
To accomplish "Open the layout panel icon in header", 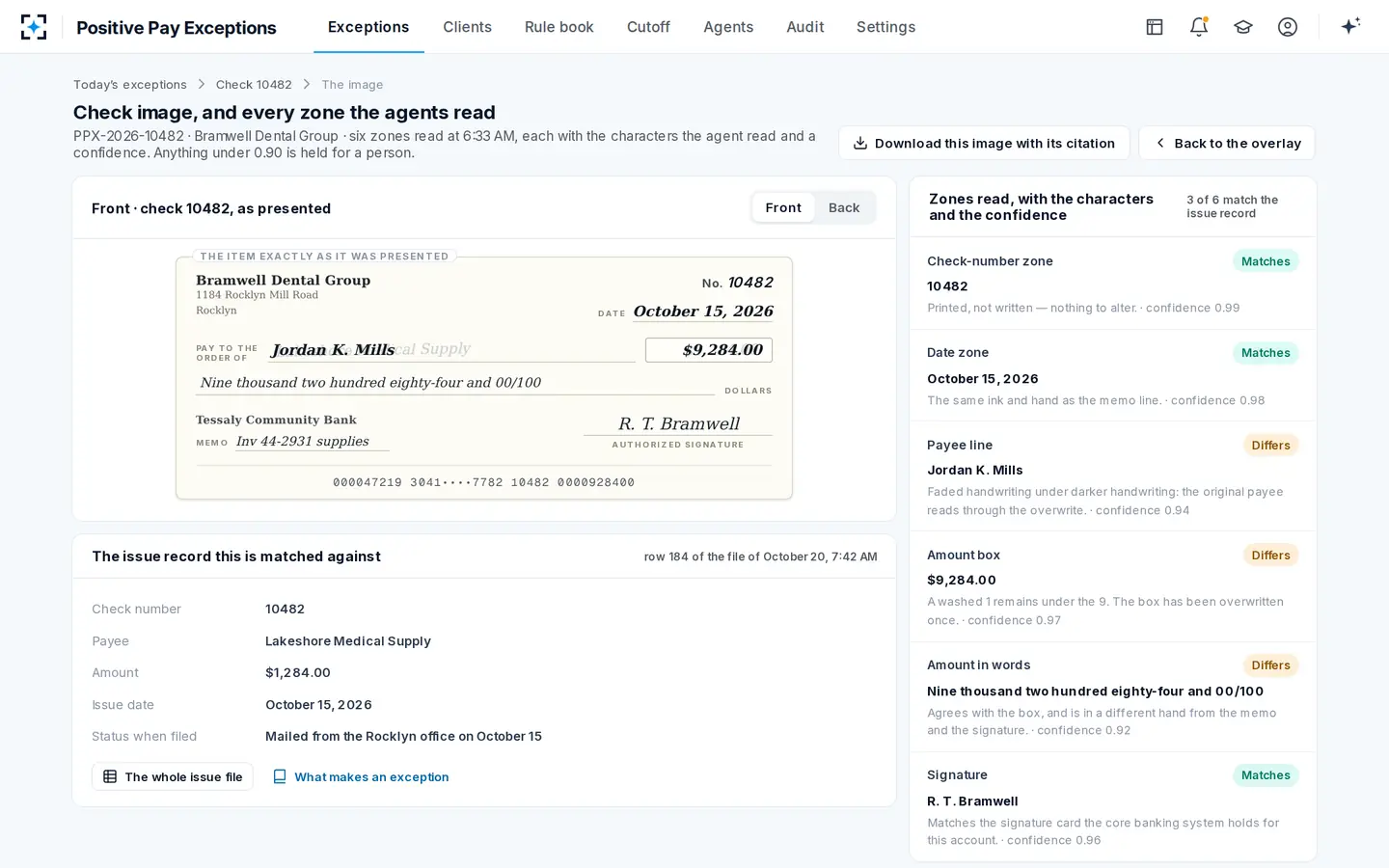I will (x=1155, y=27).
